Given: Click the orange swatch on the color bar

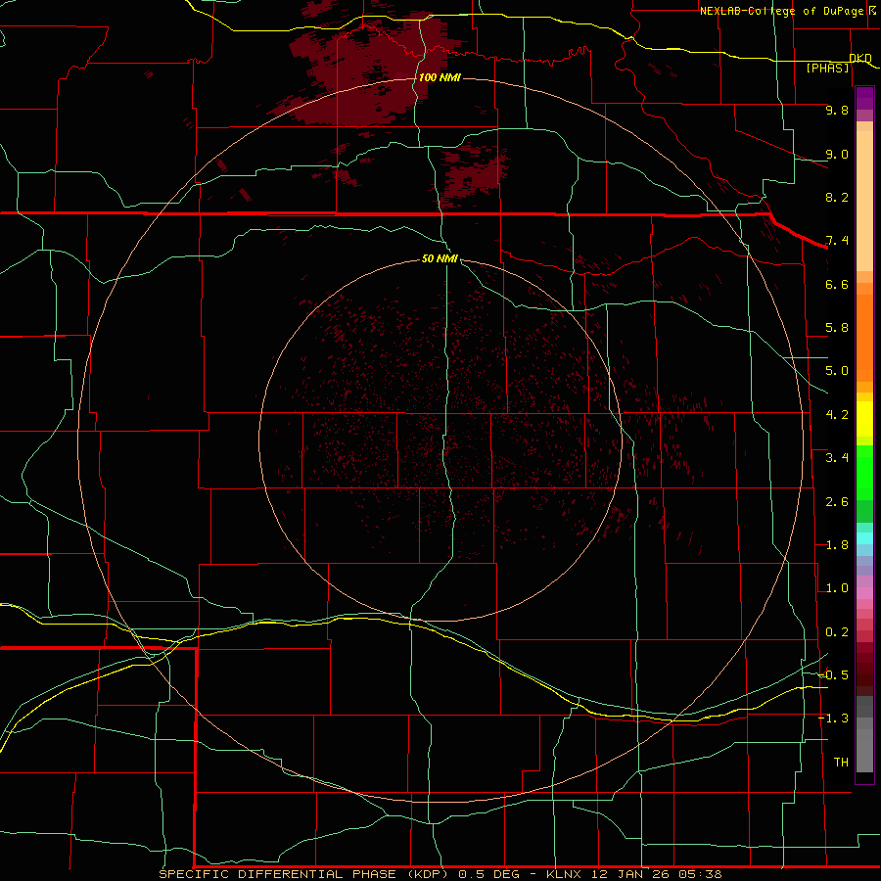Looking at the screenshot, I should [864, 338].
